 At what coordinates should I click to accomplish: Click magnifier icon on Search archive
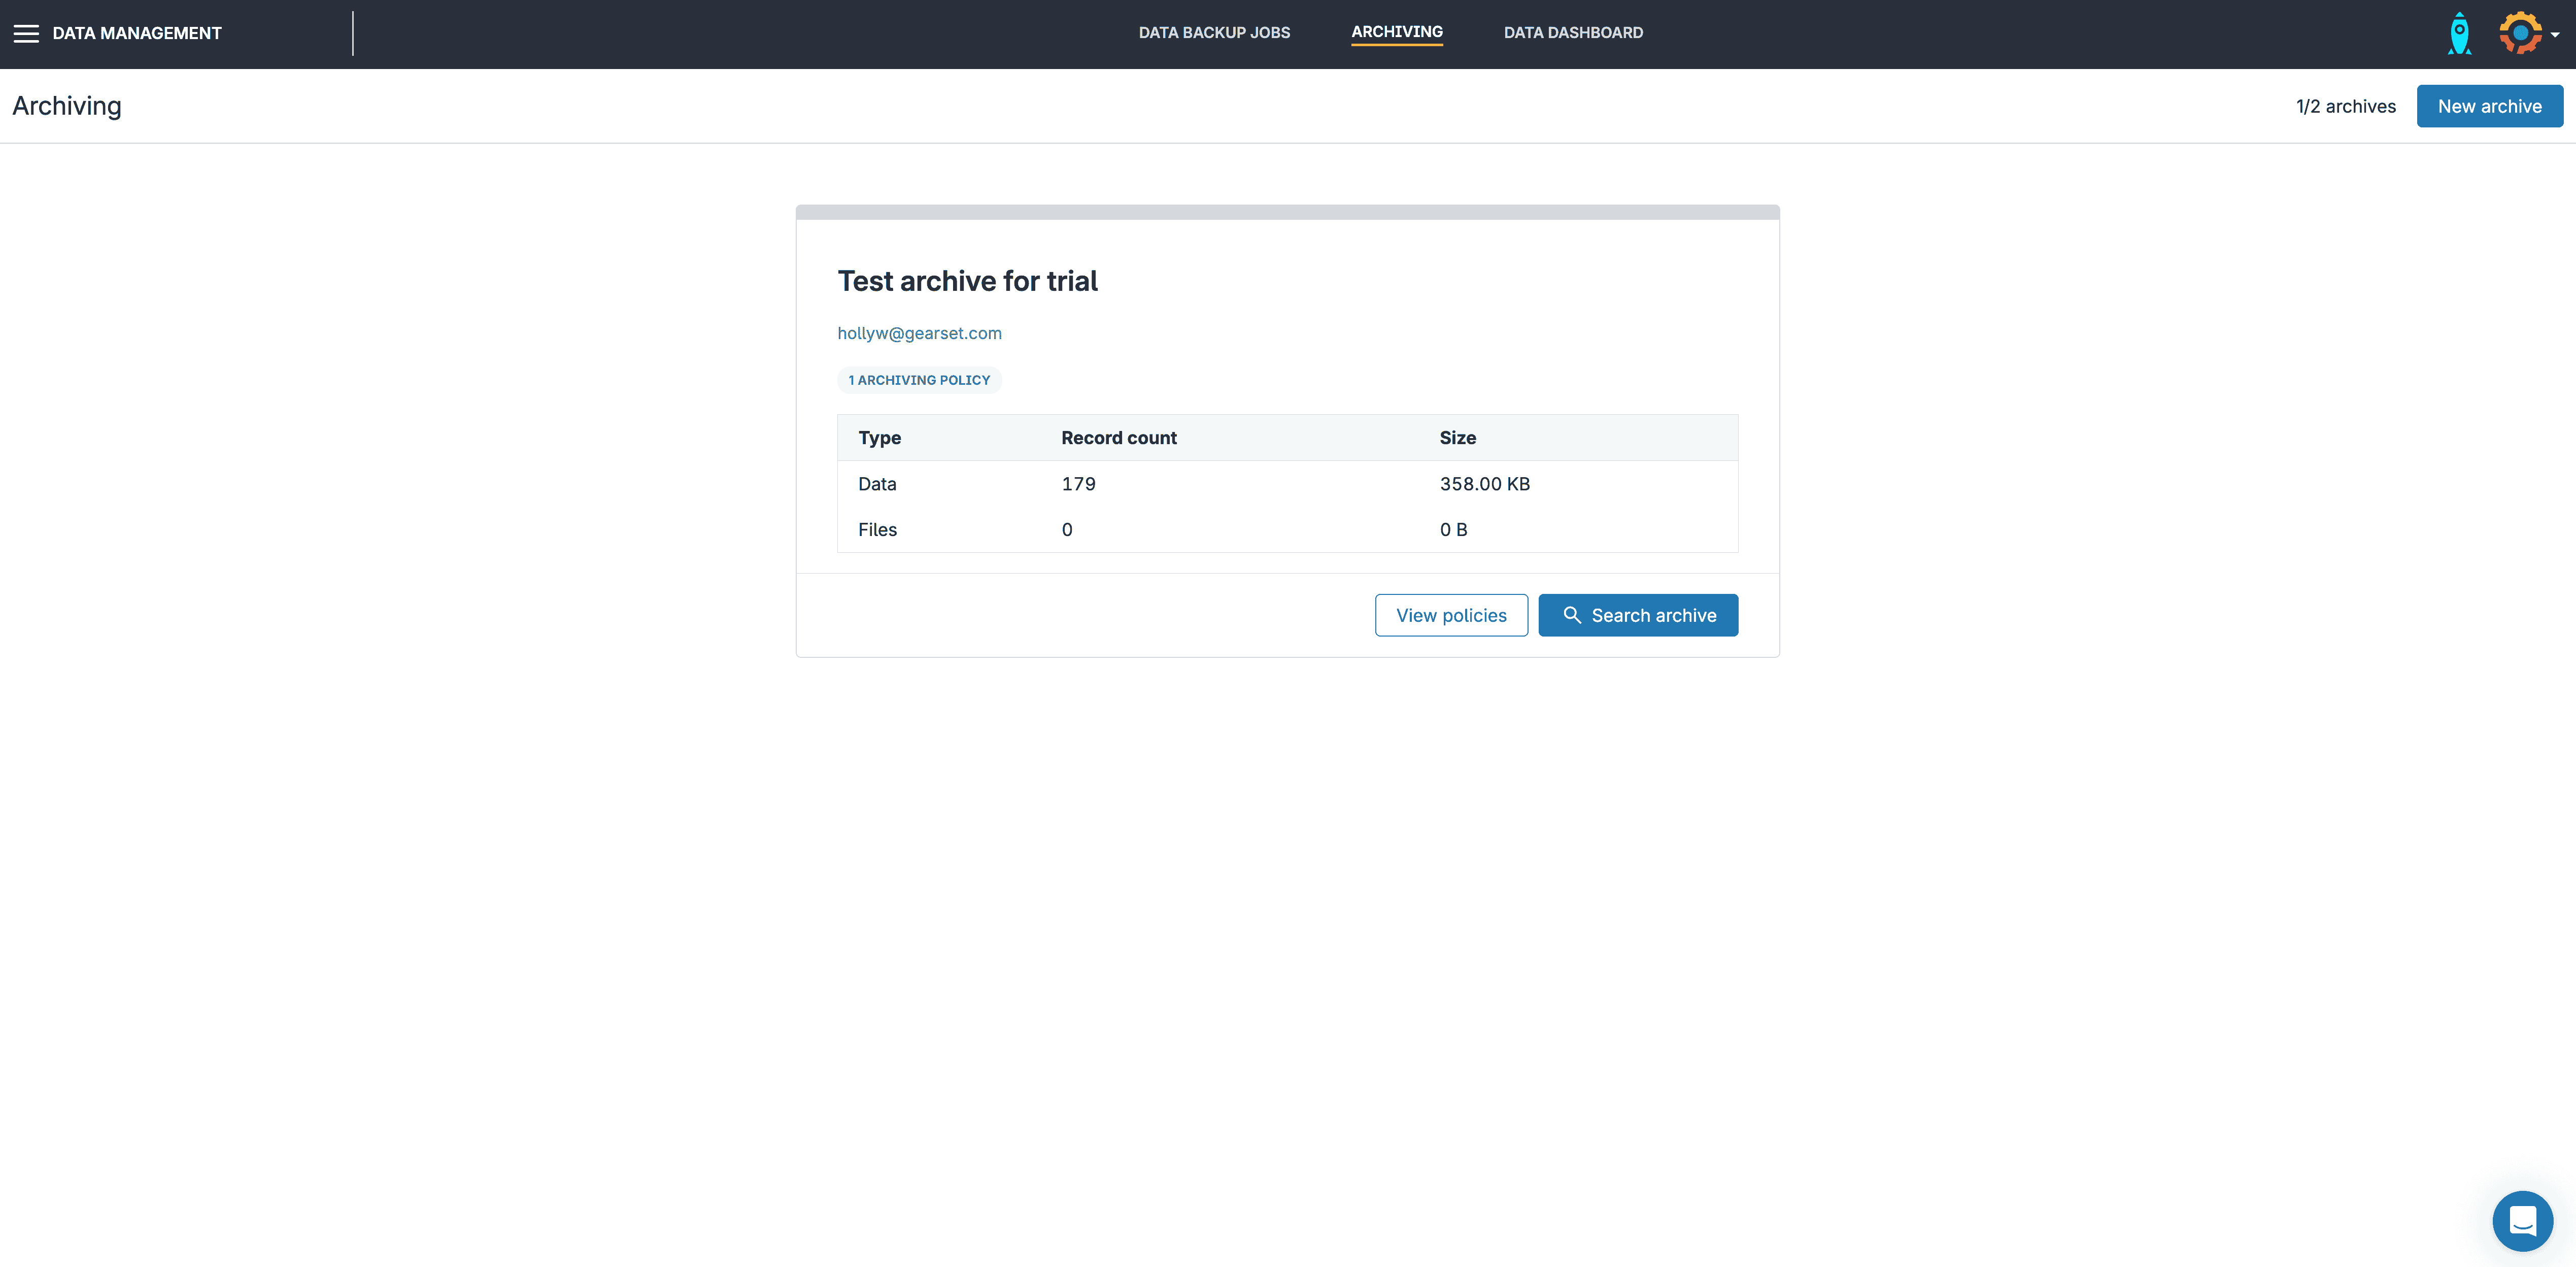1572,615
